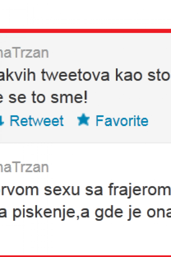Open the second tweet's author username
Image resolution: width=171 pixels, height=257 pixels.
coord(24,167)
